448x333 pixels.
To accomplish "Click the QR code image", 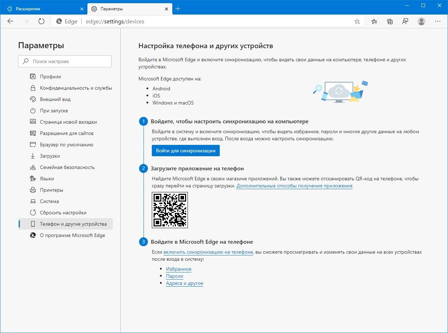I will [170, 210].
